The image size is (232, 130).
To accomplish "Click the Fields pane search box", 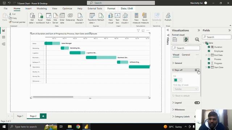I will pyautogui.click(x=216, y=37).
